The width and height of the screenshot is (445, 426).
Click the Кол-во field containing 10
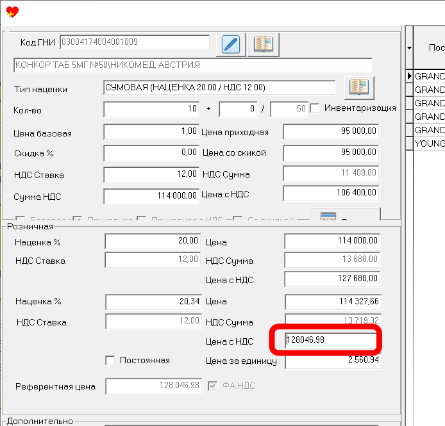pyautogui.click(x=151, y=109)
